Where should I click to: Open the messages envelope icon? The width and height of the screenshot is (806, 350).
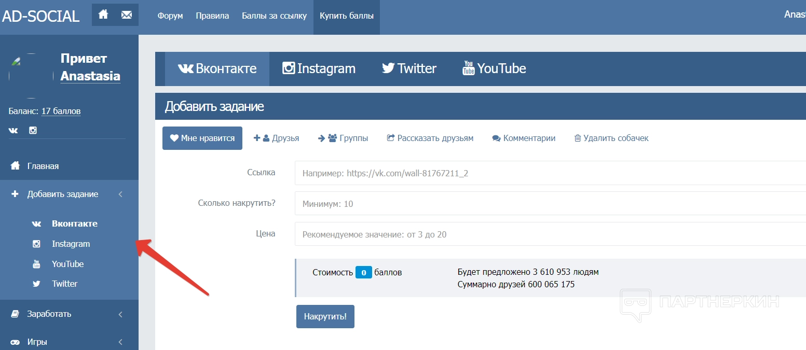coord(127,15)
